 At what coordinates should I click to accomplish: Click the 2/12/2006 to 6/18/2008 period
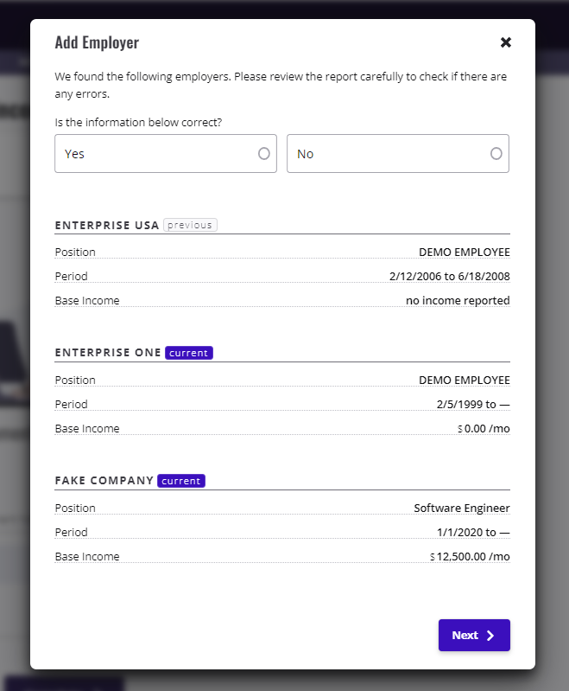point(449,276)
